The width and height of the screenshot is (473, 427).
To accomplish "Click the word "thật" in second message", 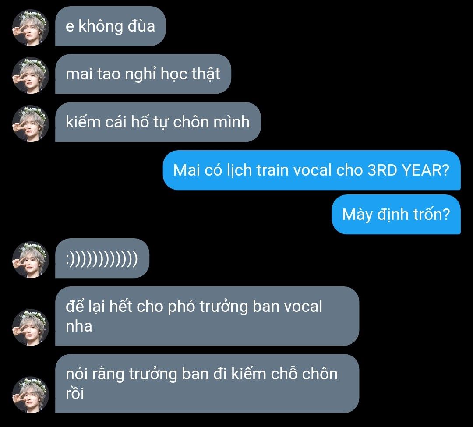I will coord(206,74).
